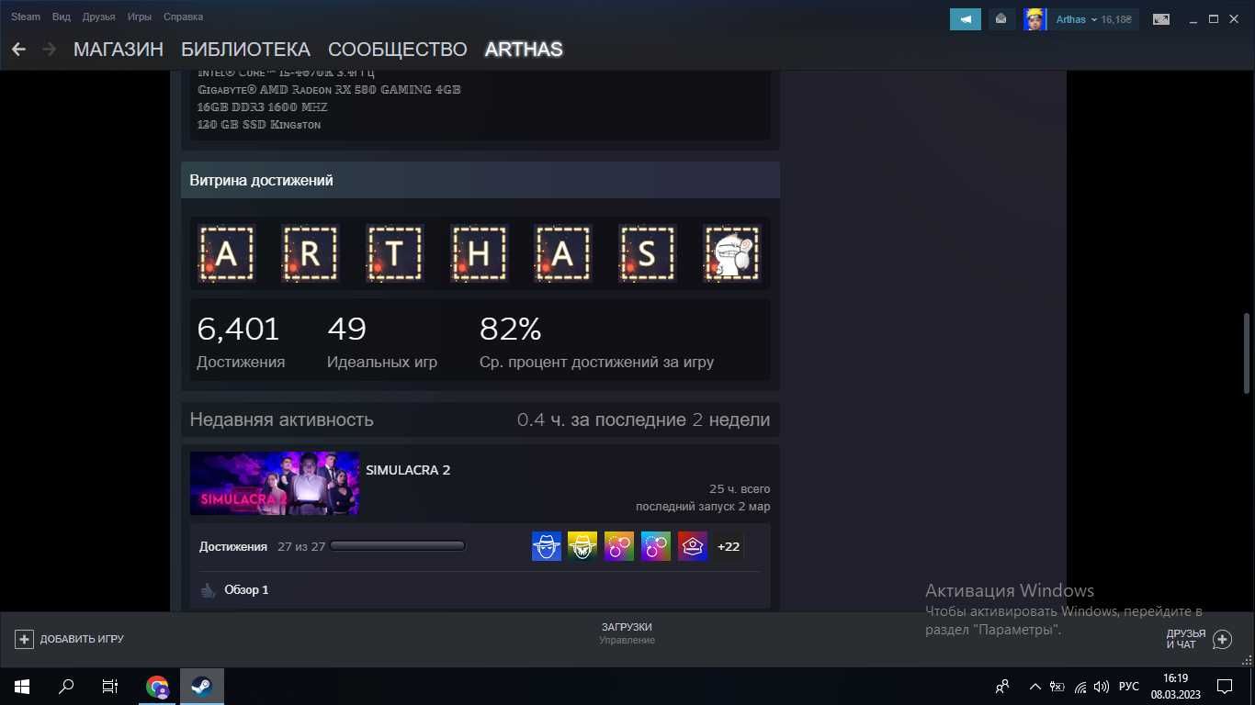Go to the СООБЩЕСТВО tab
The width and height of the screenshot is (1255, 705).
point(398,50)
